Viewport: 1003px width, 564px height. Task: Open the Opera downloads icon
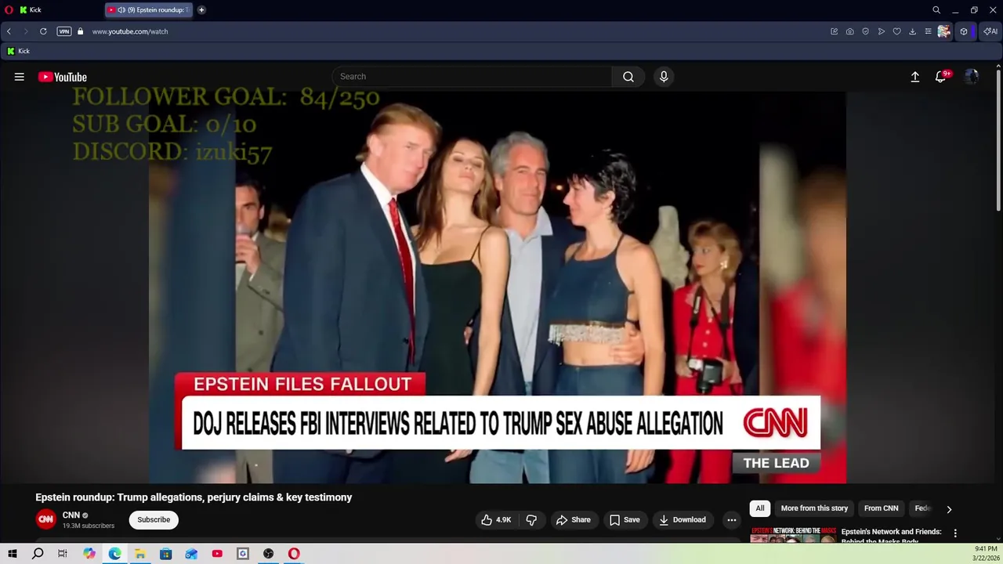[x=912, y=31]
